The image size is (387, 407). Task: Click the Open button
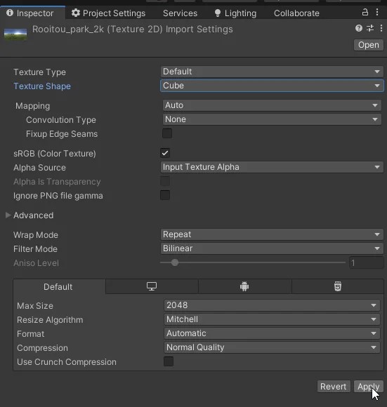pos(369,45)
